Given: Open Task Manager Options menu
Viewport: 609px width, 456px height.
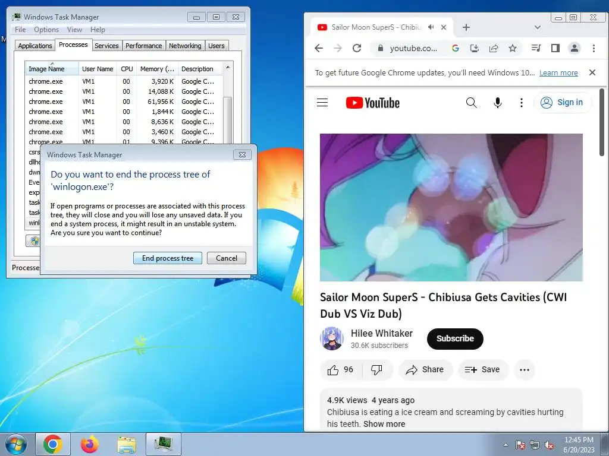Looking at the screenshot, I should pyautogui.click(x=46, y=30).
